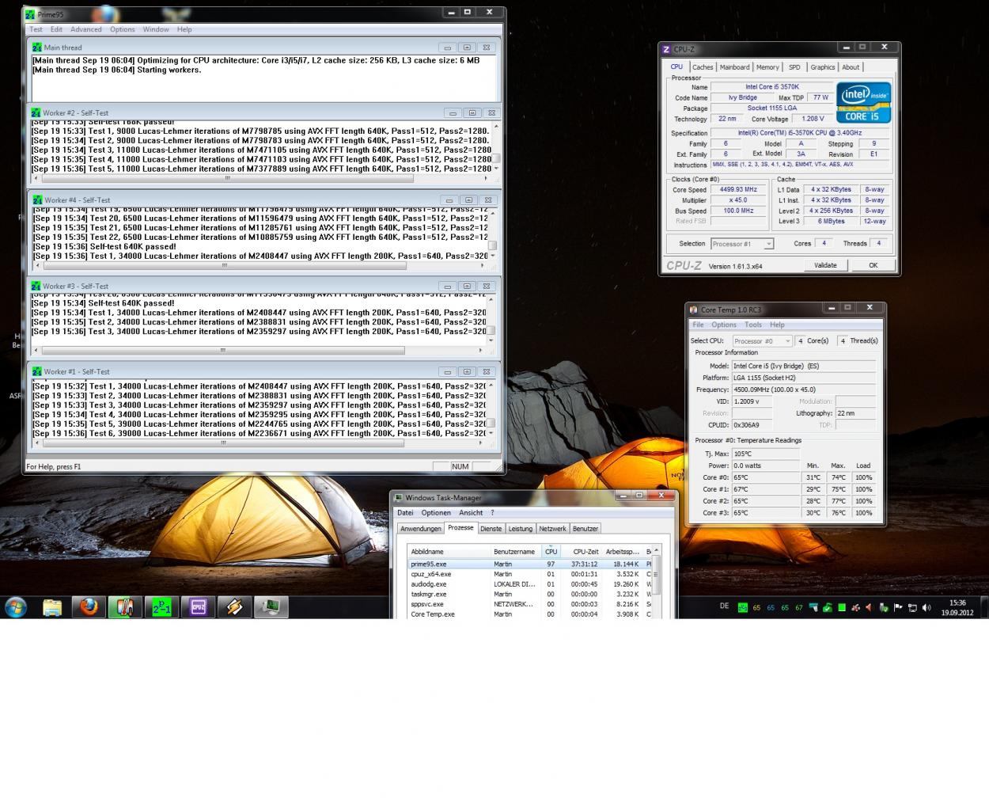Switch to the CPU-Z Mainboard tab

click(734, 67)
